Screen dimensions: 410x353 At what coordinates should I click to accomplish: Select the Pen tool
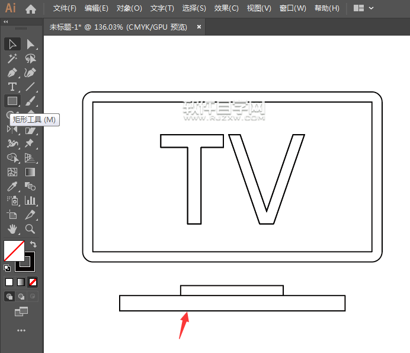[12, 72]
